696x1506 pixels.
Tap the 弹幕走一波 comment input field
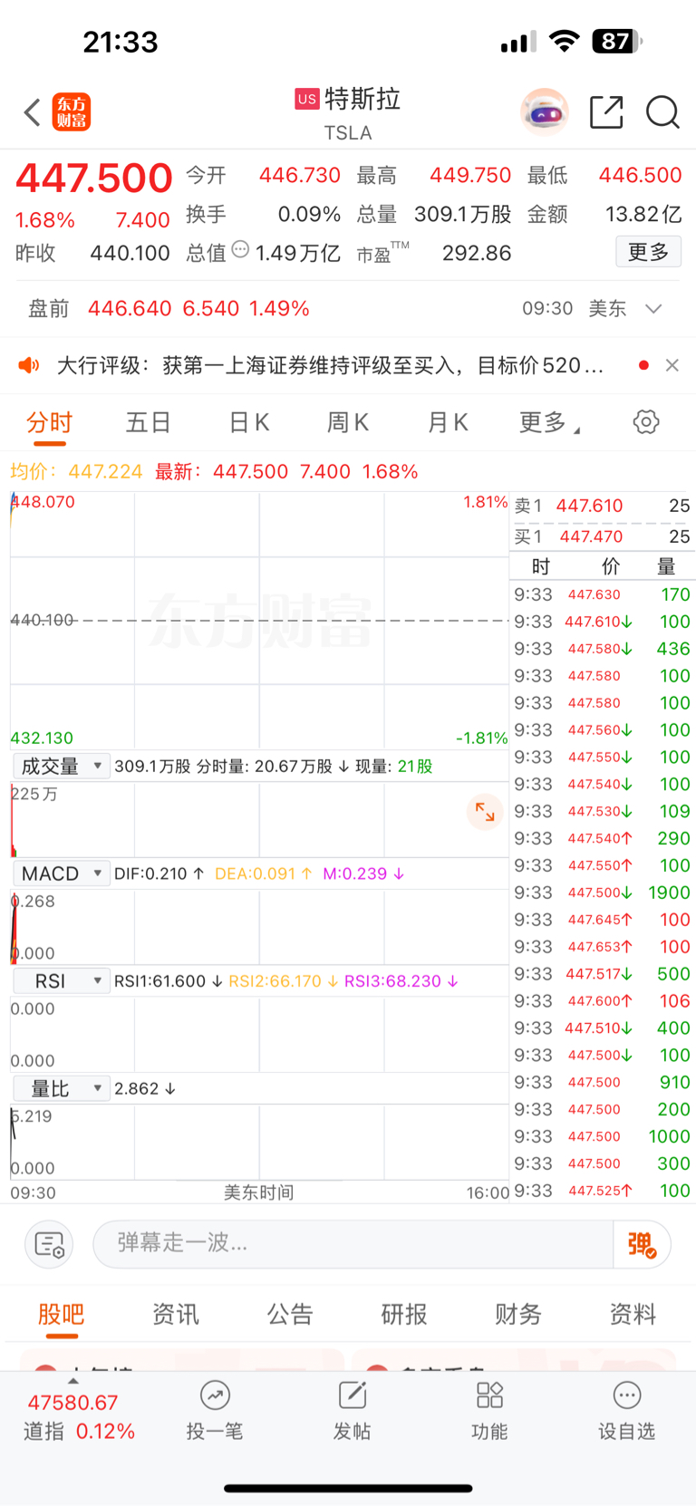[353, 1244]
